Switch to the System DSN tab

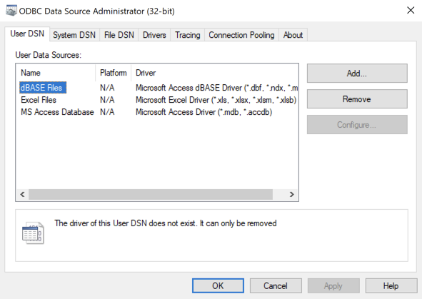pos(74,35)
